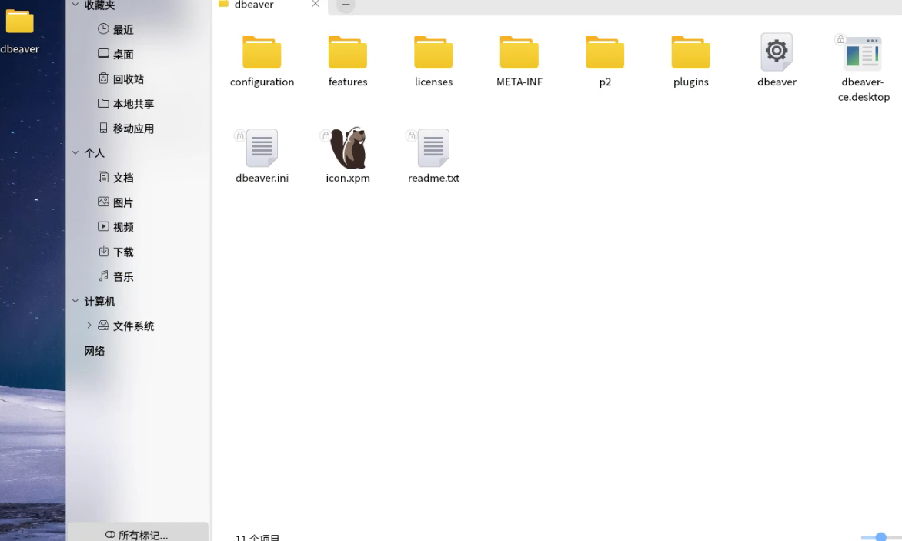Select the dbeaver-ce.desktop file icon
The height and width of the screenshot is (541, 902).
point(863,53)
